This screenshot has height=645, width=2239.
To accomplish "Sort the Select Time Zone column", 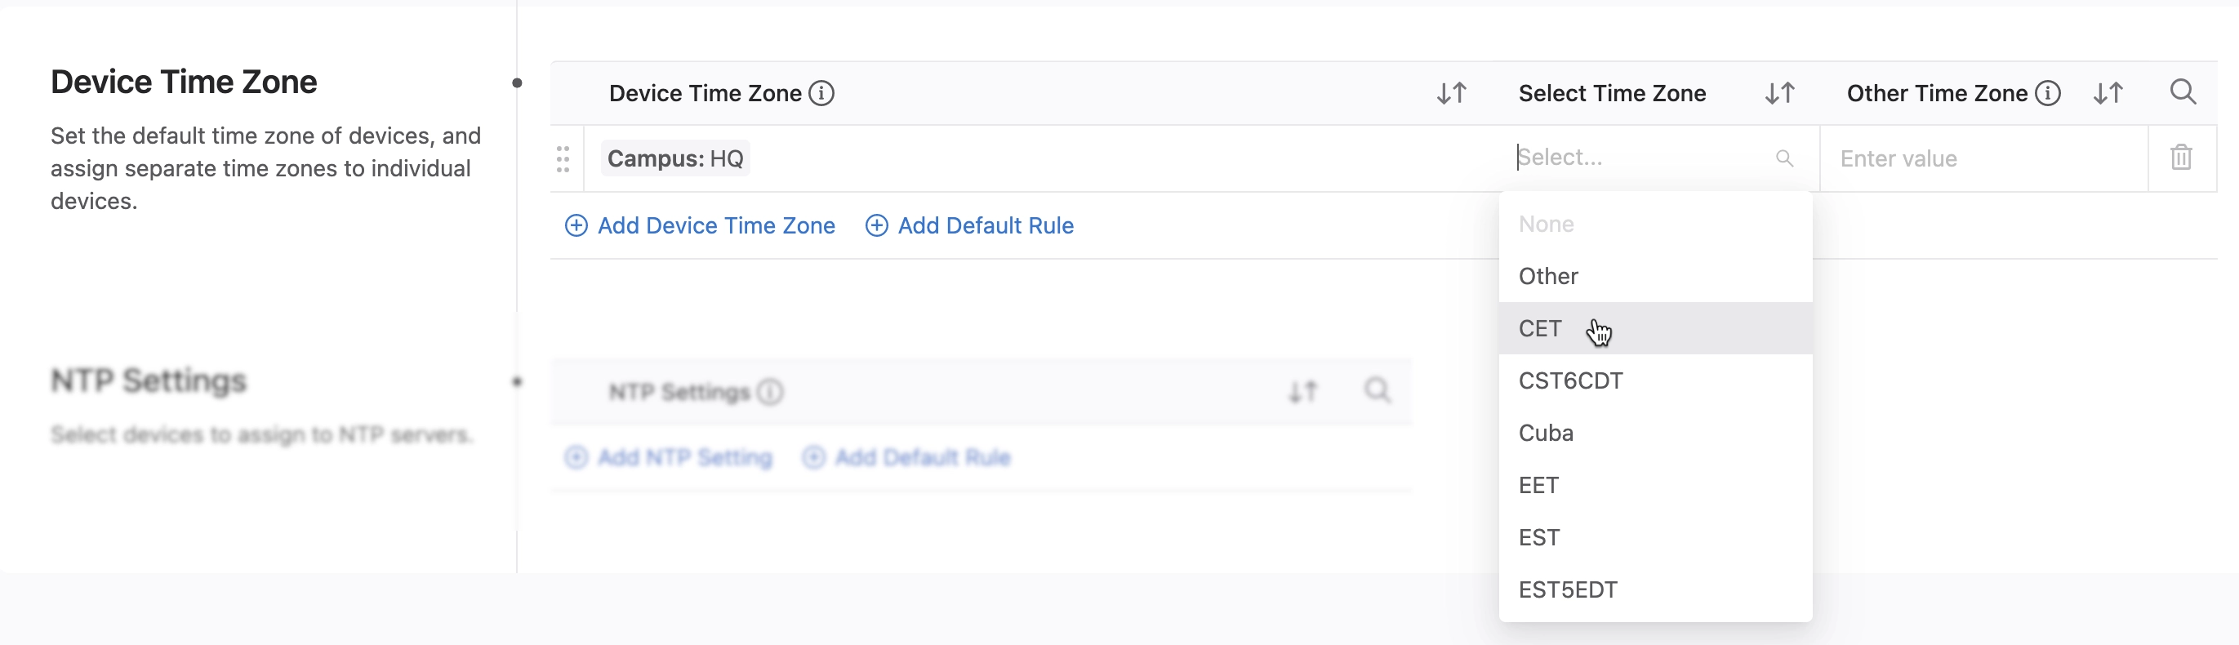I will point(1779,93).
